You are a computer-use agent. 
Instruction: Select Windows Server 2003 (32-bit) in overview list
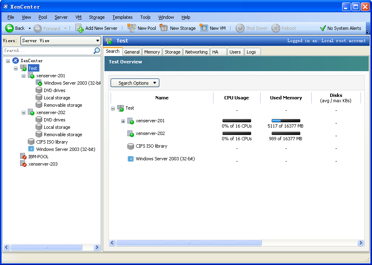(x=165, y=159)
